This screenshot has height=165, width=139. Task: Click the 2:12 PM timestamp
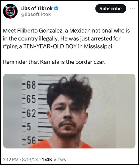pos(11,159)
